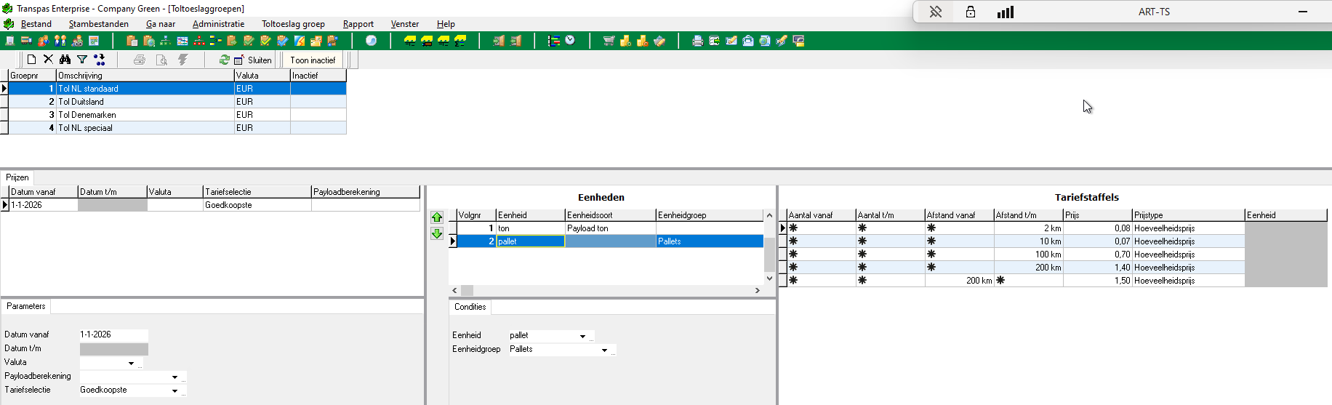
Task: Click the clipboard with green checkmark icon
Action: (x=249, y=41)
